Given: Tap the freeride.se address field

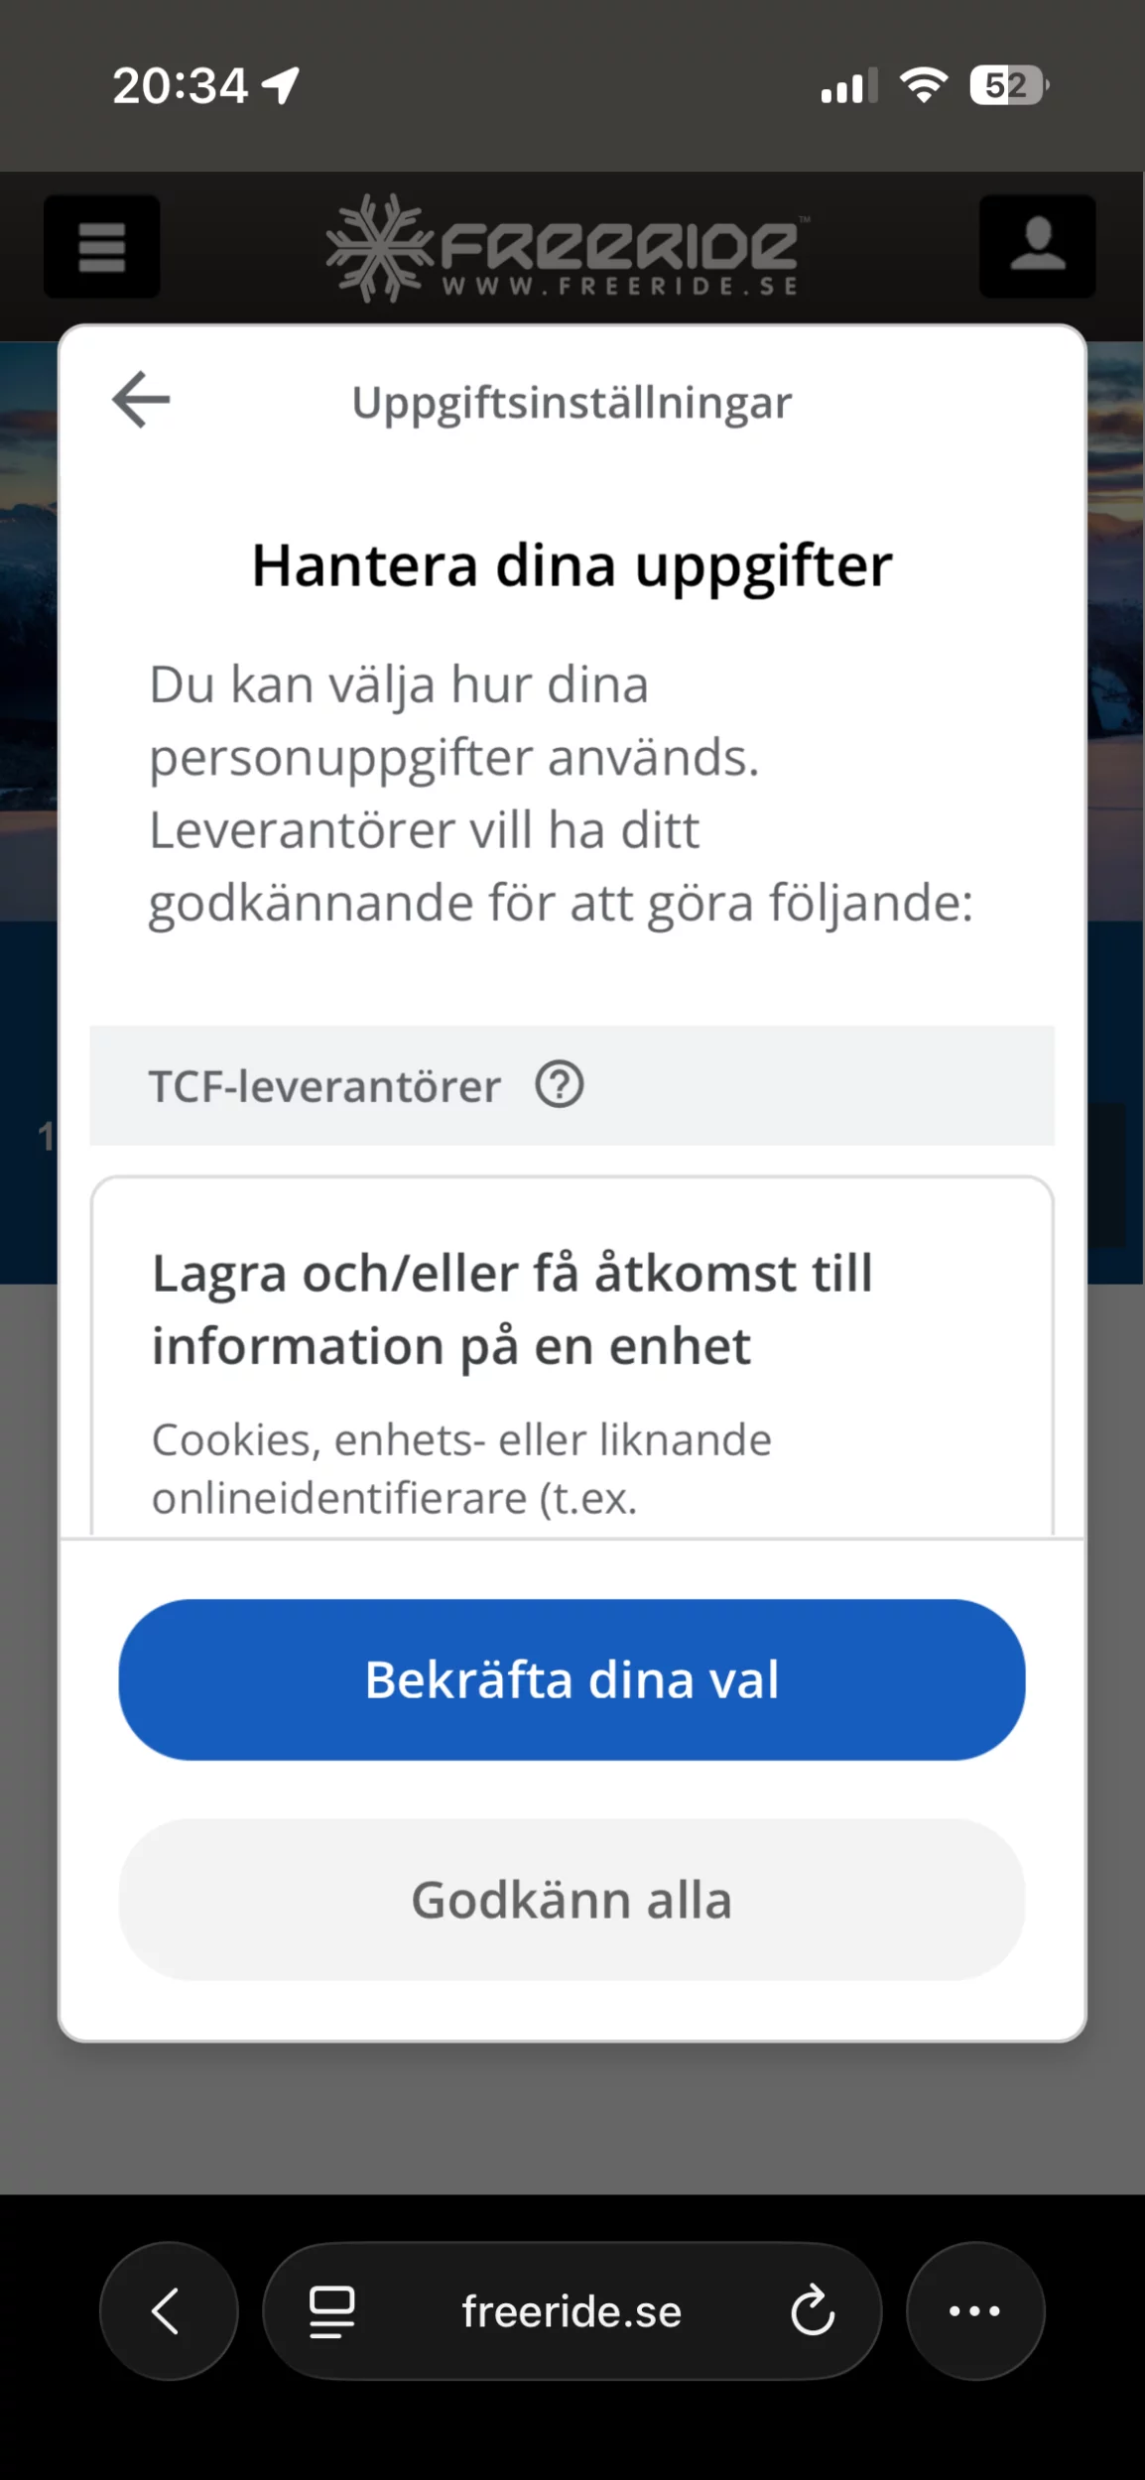Looking at the screenshot, I should point(572,2311).
